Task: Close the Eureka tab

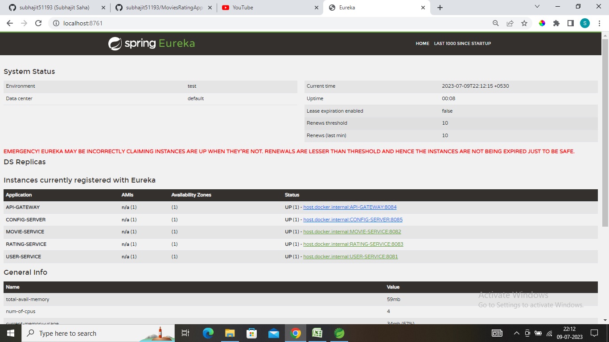Action: pos(423,8)
